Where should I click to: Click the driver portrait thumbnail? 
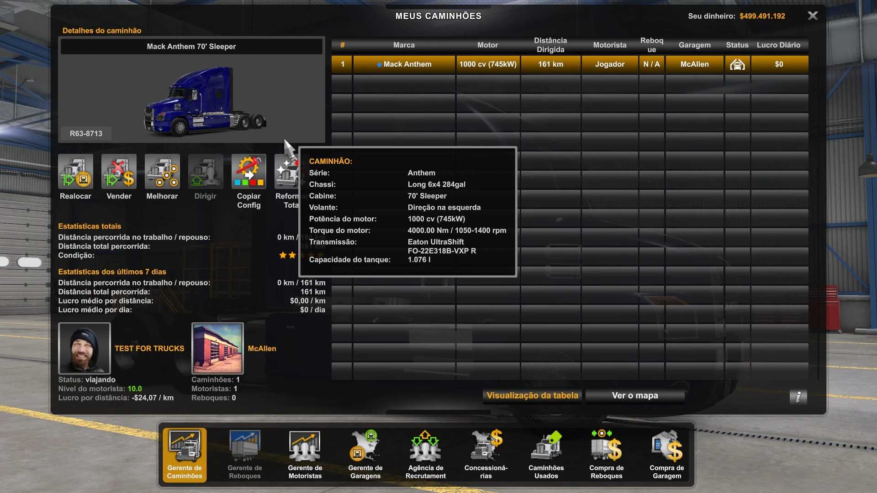85,348
